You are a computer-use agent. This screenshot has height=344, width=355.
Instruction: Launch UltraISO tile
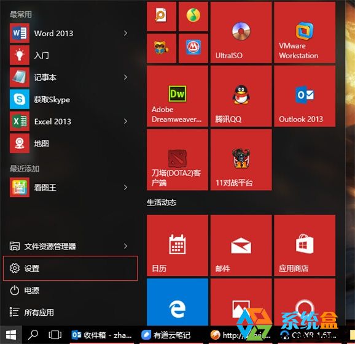click(x=241, y=32)
